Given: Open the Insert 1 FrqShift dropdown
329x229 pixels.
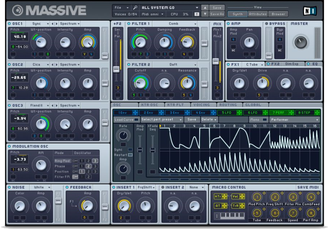Looking at the screenshot, I should (146, 187).
